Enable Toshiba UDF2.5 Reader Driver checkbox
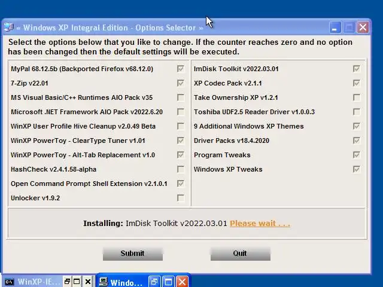The height and width of the screenshot is (287, 383). click(x=357, y=112)
